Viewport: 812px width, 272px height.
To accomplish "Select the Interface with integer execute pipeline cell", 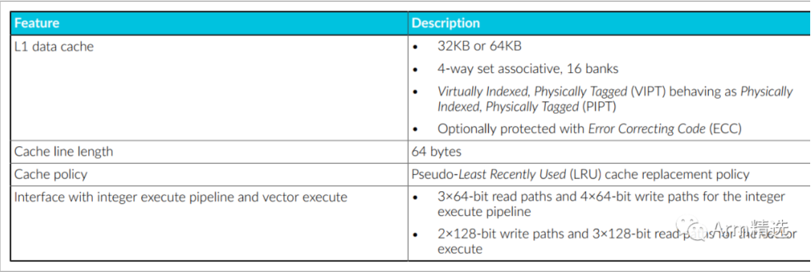I will [181, 197].
